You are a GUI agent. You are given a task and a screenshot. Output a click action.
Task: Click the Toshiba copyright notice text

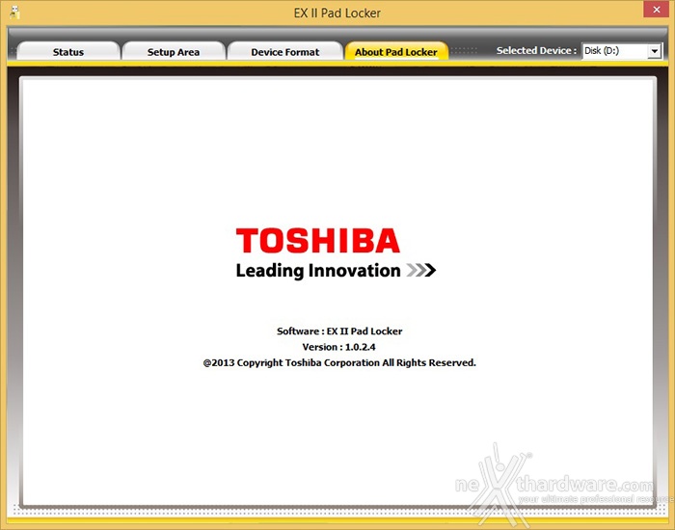coord(339,362)
